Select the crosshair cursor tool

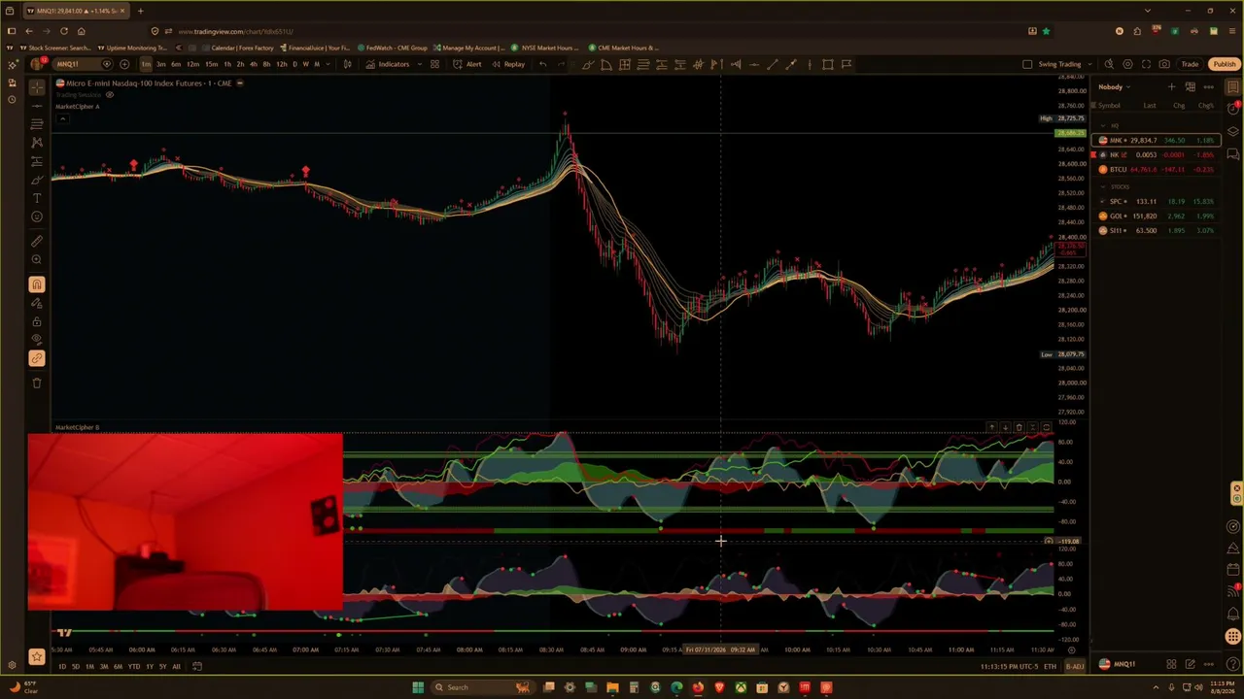[x=37, y=87]
